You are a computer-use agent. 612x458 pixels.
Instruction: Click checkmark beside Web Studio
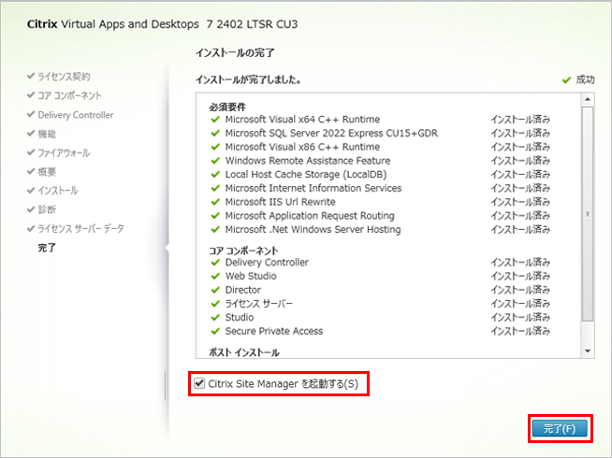tap(216, 277)
